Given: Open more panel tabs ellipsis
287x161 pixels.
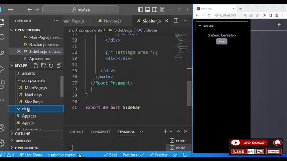Looking at the screenshot, I should point(143,131).
